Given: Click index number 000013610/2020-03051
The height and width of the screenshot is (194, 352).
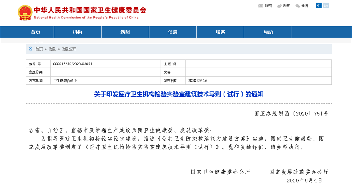Looking at the screenshot, I should pos(73,64).
